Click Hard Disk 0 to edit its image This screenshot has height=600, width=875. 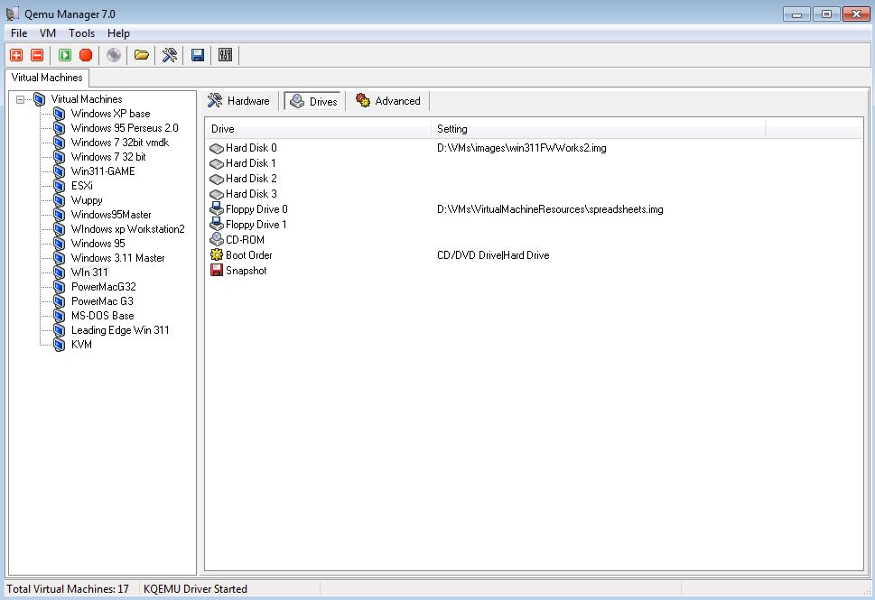[x=248, y=148]
